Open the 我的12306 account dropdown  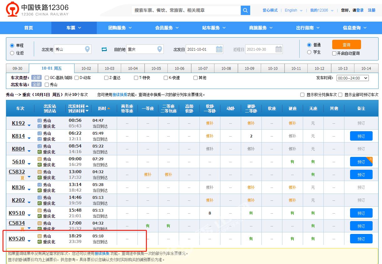322,10
